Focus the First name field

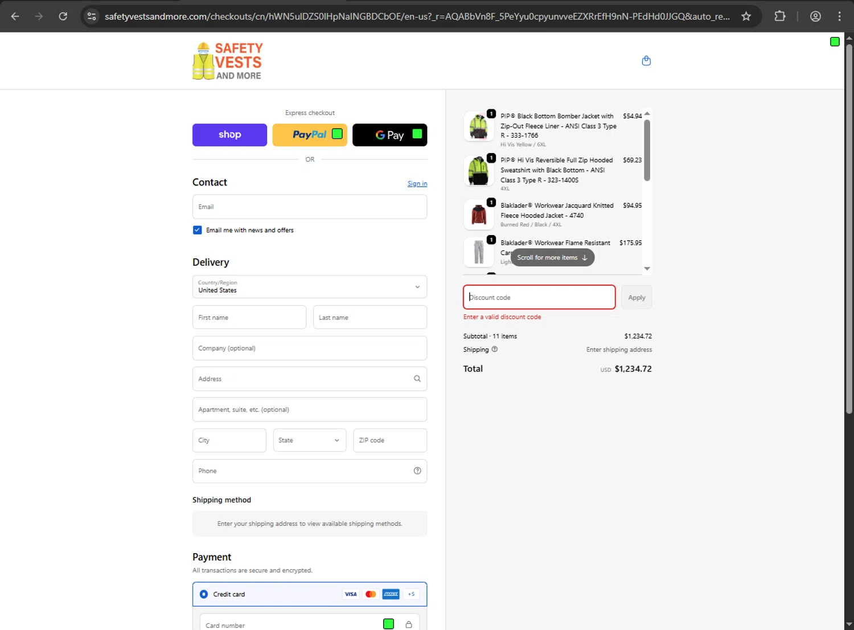(x=249, y=317)
